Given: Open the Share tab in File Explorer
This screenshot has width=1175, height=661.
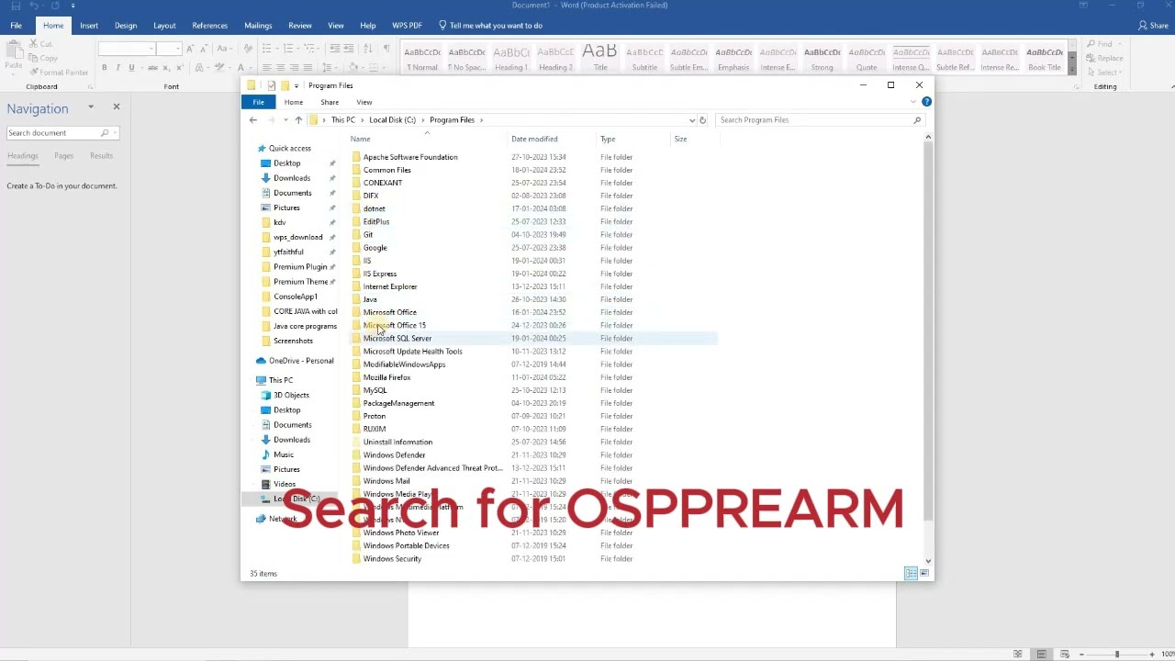Looking at the screenshot, I should point(330,102).
